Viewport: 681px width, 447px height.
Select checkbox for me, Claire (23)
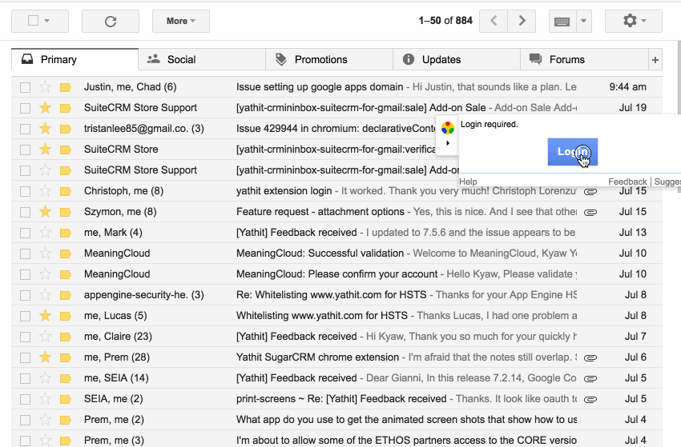(25, 337)
